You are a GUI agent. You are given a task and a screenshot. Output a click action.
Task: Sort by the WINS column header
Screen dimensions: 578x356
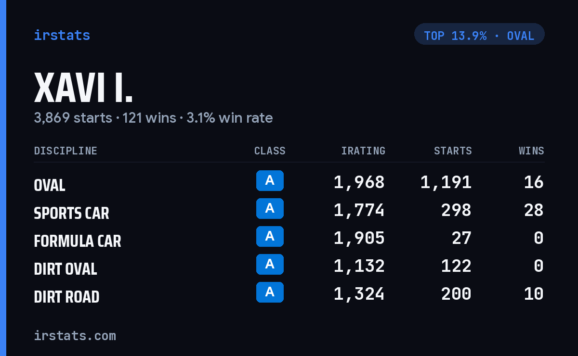pos(531,151)
